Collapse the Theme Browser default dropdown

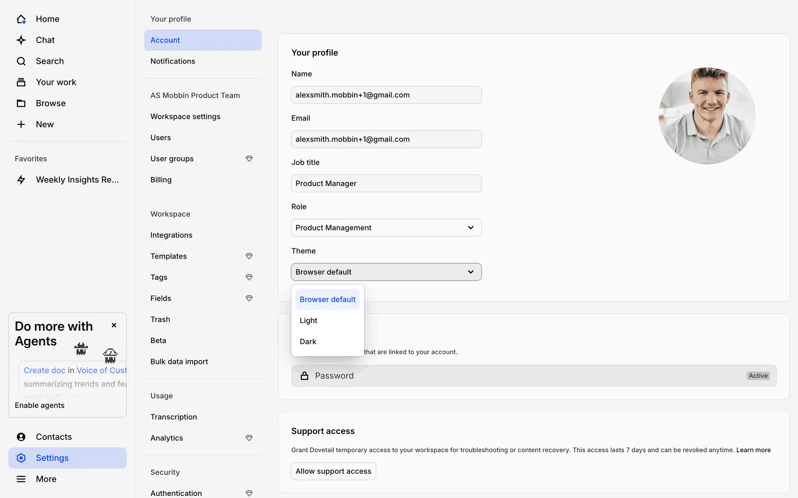tap(386, 272)
